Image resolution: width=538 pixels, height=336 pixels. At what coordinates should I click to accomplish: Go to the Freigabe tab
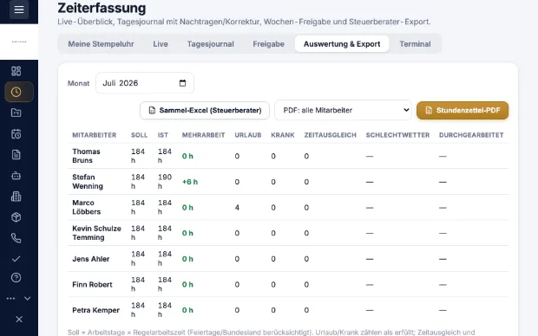[268, 44]
